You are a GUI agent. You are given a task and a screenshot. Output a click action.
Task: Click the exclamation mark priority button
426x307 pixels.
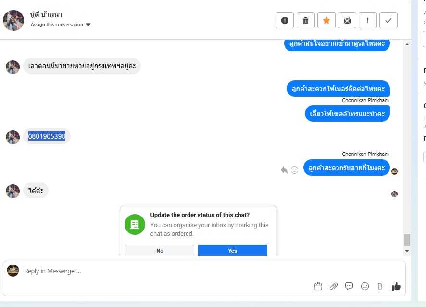click(x=368, y=20)
